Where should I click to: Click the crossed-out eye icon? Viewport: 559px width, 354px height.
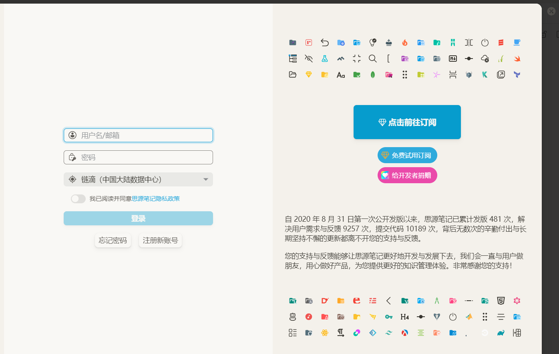click(308, 59)
